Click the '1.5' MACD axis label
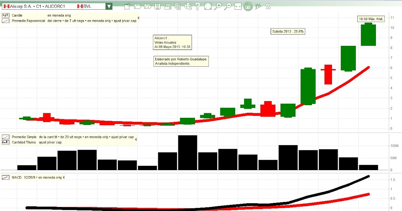Image resolution: width=402 pixels, height=211 pixels. (392, 180)
